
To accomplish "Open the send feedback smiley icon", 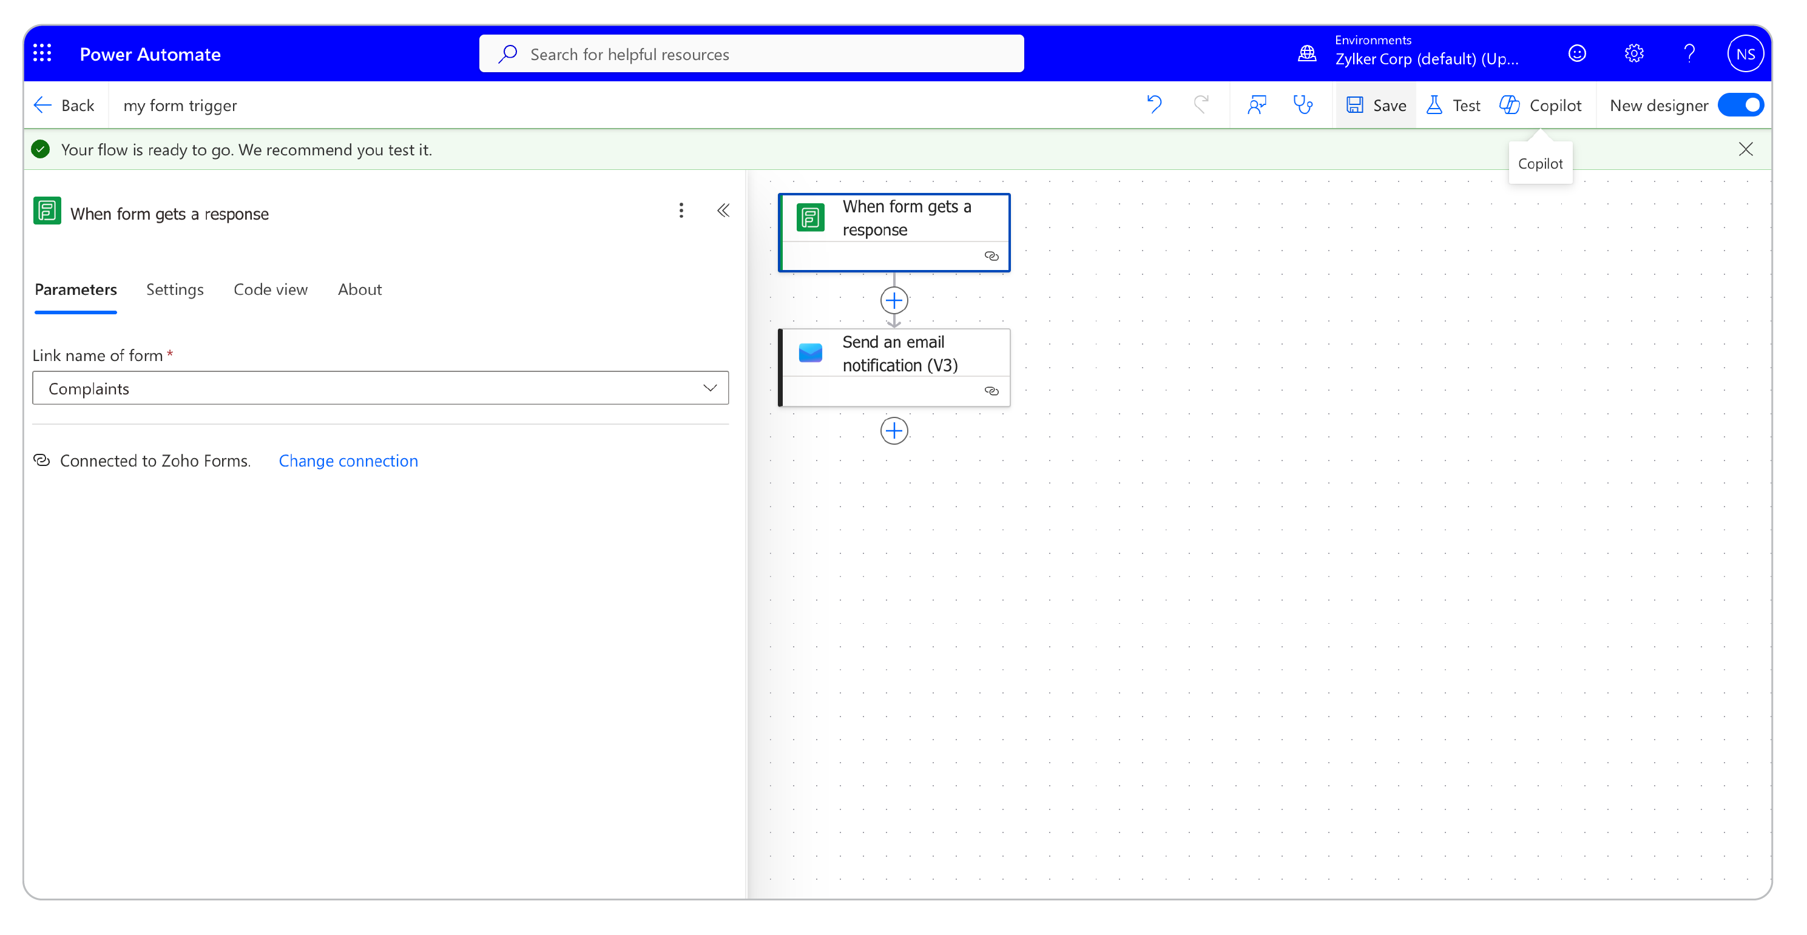I will [x=1576, y=53].
